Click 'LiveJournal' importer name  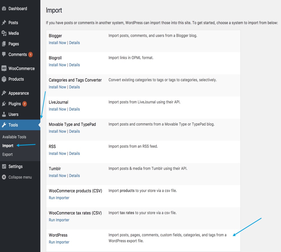coord(58,102)
